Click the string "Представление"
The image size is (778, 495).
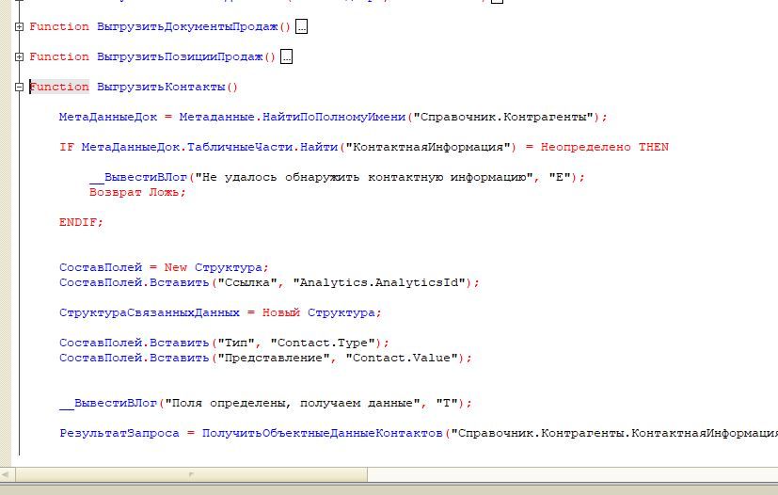(x=274, y=358)
